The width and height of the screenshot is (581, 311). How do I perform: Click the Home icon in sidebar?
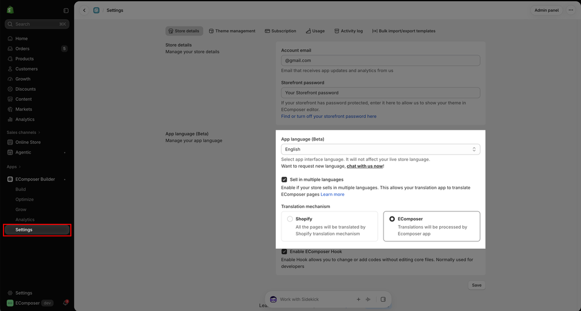(10, 39)
